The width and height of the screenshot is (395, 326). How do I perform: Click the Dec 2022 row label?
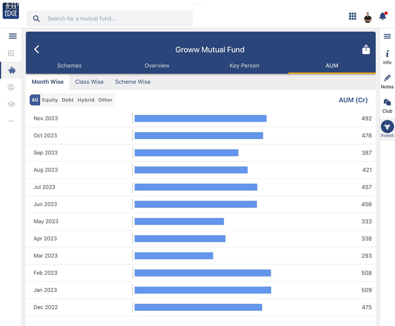click(46, 307)
